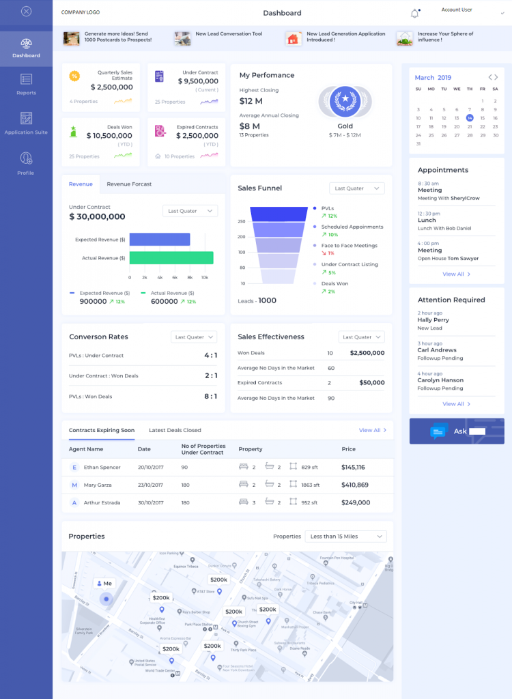Go to next month in calendar

coord(497,77)
